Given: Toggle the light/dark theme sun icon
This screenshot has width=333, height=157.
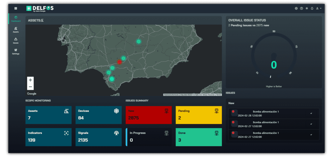Looking at the screenshot, I should (x=307, y=8).
